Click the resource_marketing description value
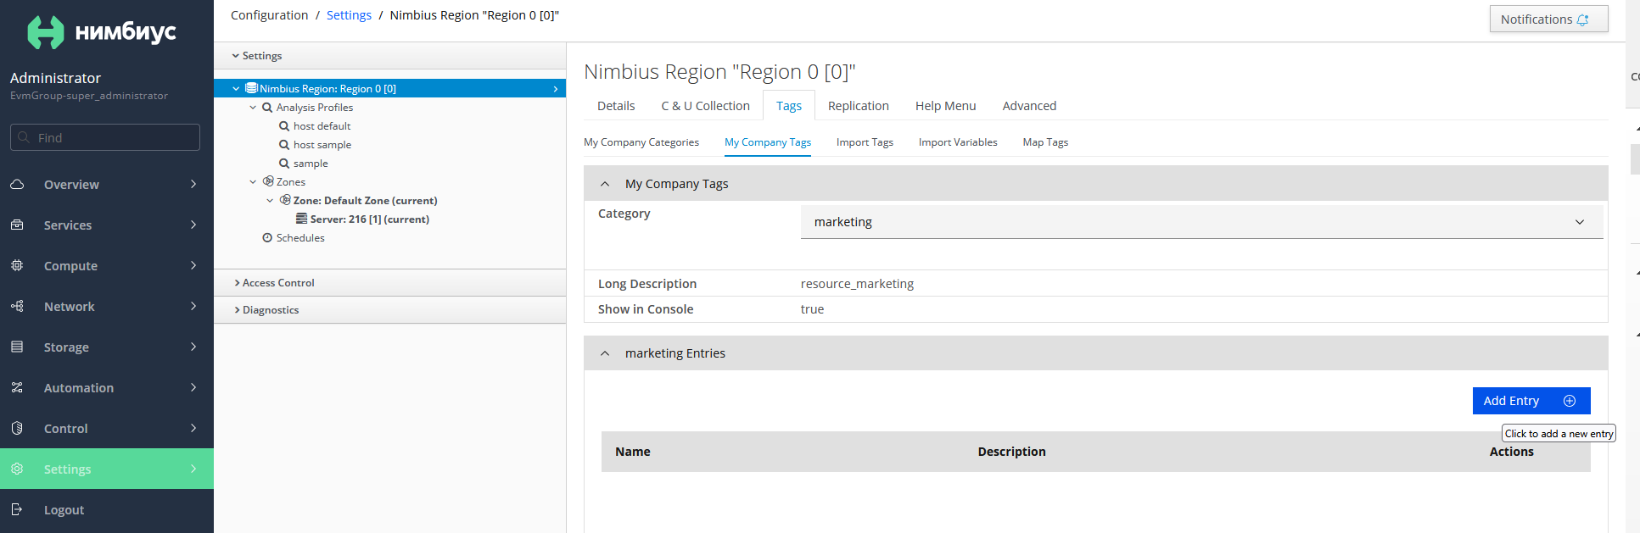The width and height of the screenshot is (1640, 533). pos(857,284)
